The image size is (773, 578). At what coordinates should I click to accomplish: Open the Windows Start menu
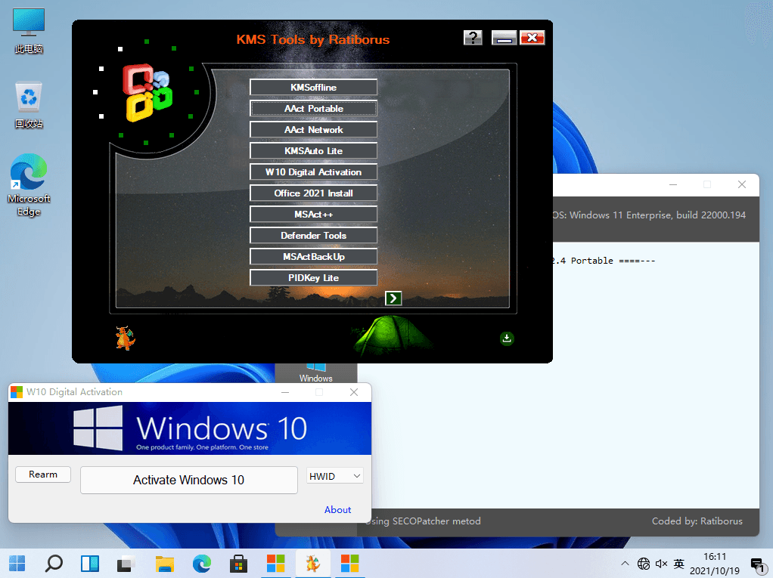pos(17,563)
